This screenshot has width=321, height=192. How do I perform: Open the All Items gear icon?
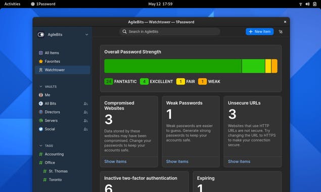[41, 53]
